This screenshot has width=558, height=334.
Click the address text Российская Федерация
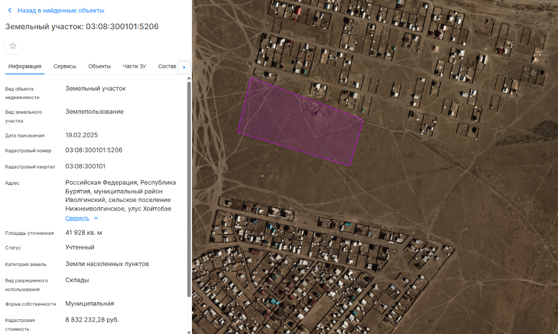101,183
